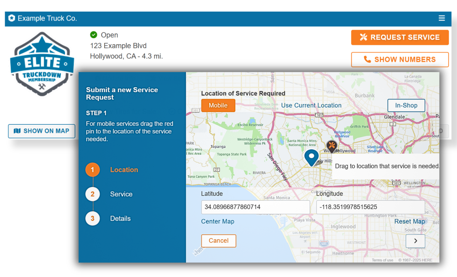Click the orange service shop map marker
Screen dimensions: 457x277
pyautogui.click(x=332, y=146)
